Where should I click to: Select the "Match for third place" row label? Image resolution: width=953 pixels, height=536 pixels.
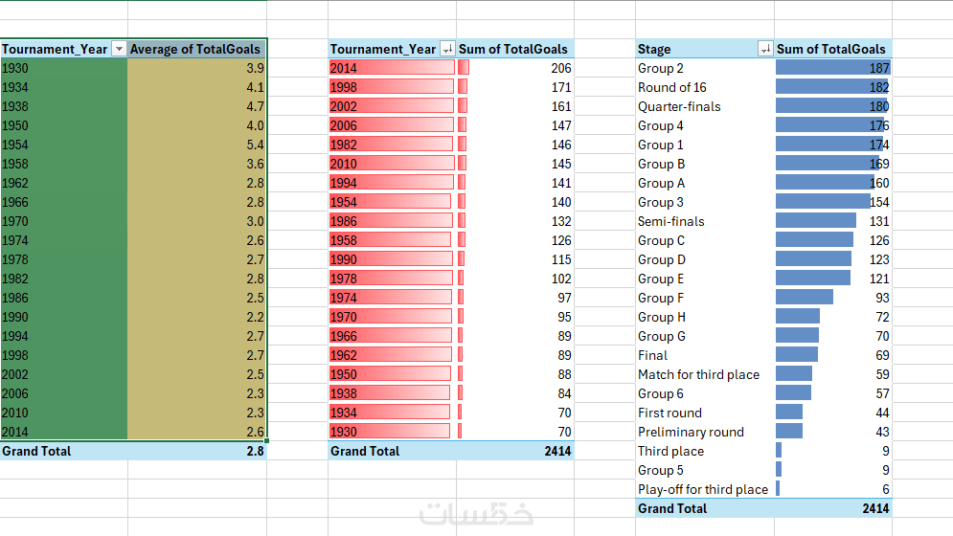point(698,374)
